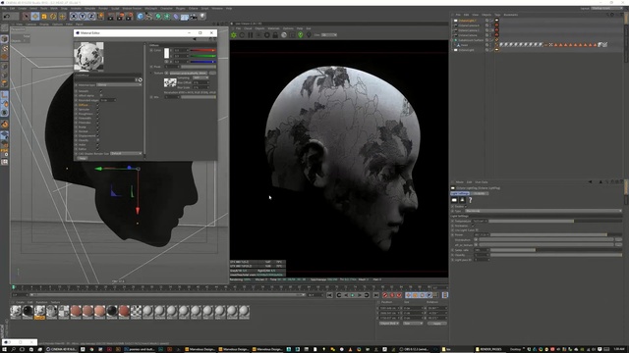Screen dimensions: 629x353
Task: Select the Head object in Object Manager
Action: (464, 45)
